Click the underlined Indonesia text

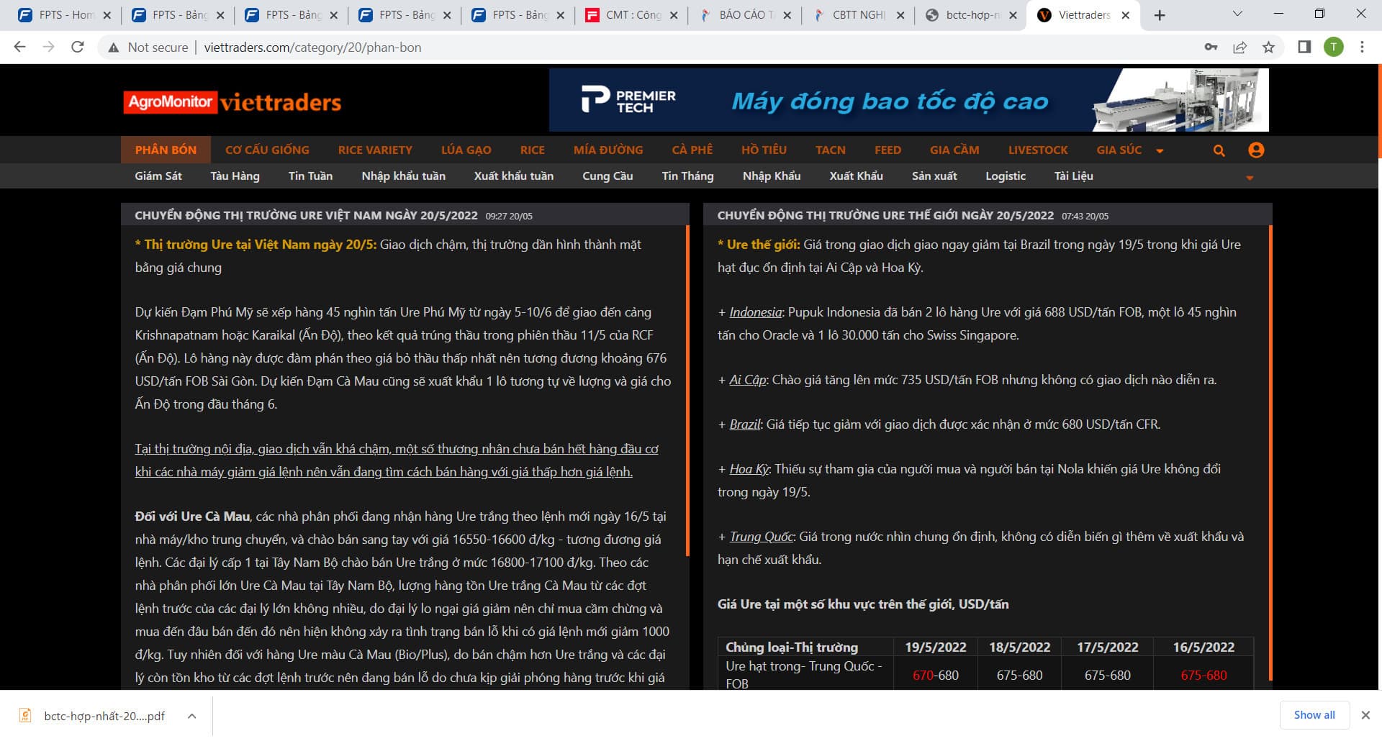[755, 312]
